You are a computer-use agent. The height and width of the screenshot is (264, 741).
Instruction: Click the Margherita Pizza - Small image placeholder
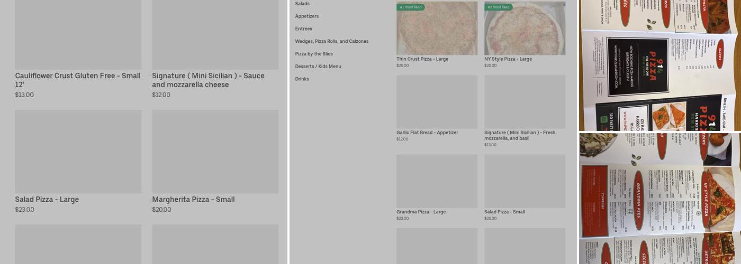click(215, 152)
